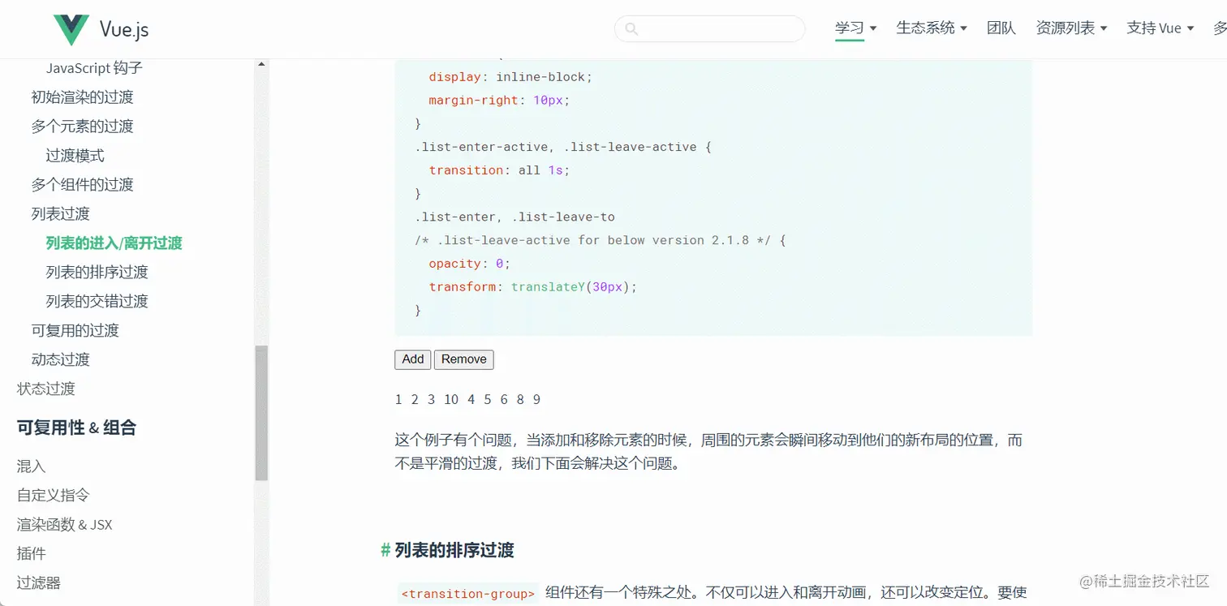Open 过渡模式 sidebar link
The image size is (1227, 606).
tap(75, 156)
